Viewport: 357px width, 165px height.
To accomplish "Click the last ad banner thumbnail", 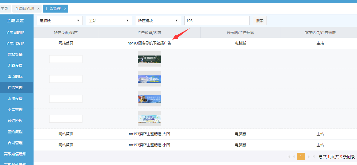I will coord(149,119).
